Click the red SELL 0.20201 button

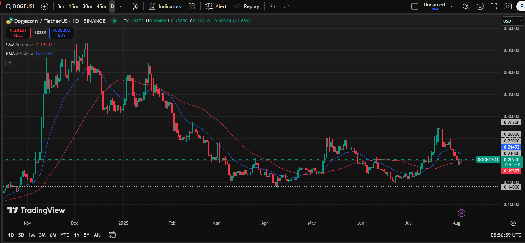point(18,33)
